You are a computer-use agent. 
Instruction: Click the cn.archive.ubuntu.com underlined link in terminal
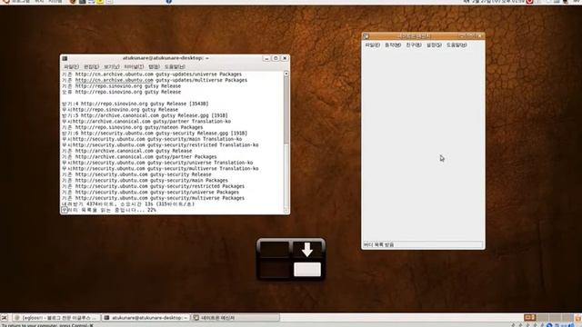point(114,80)
